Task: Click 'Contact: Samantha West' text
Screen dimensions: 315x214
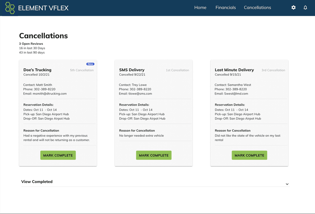Action: tap(233, 85)
